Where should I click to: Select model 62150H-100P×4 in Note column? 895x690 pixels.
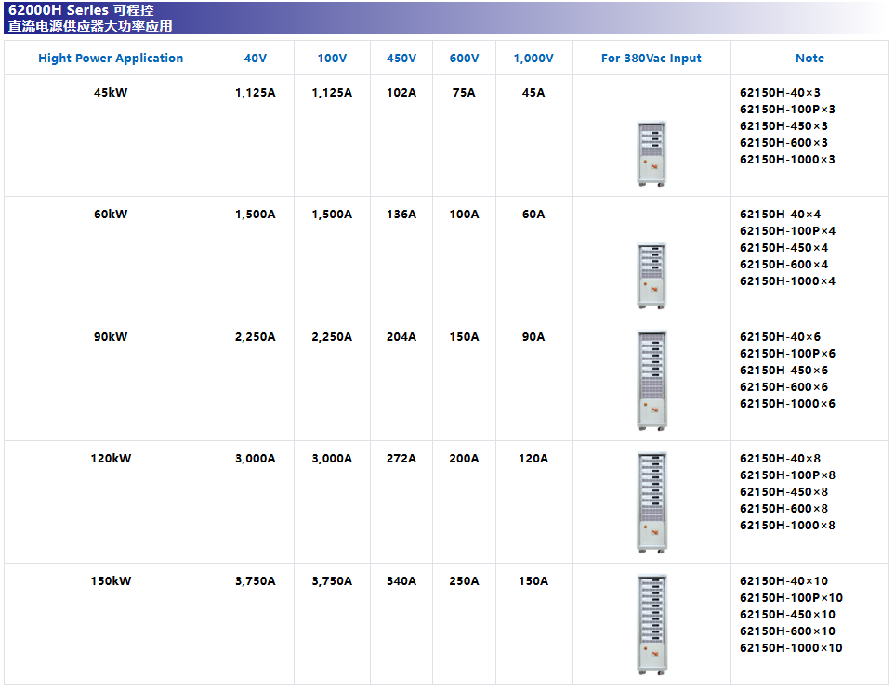[x=788, y=231]
